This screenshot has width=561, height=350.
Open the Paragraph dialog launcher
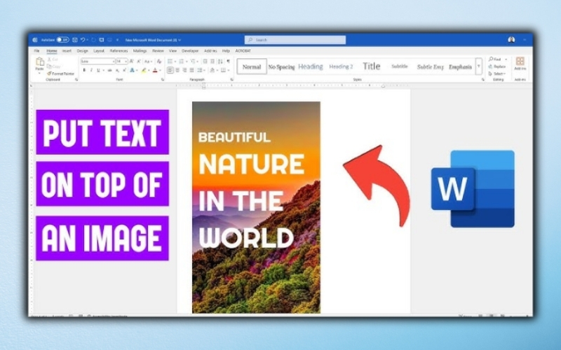pyautogui.click(x=232, y=80)
